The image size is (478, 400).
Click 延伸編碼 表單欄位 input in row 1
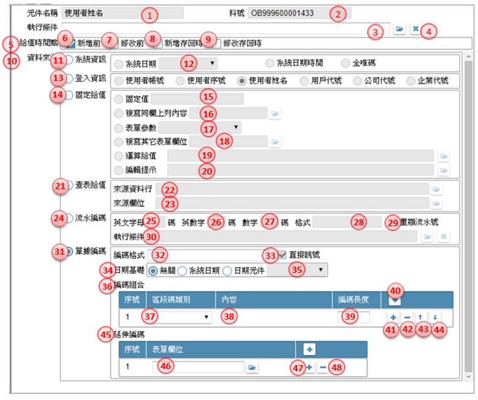click(x=198, y=367)
